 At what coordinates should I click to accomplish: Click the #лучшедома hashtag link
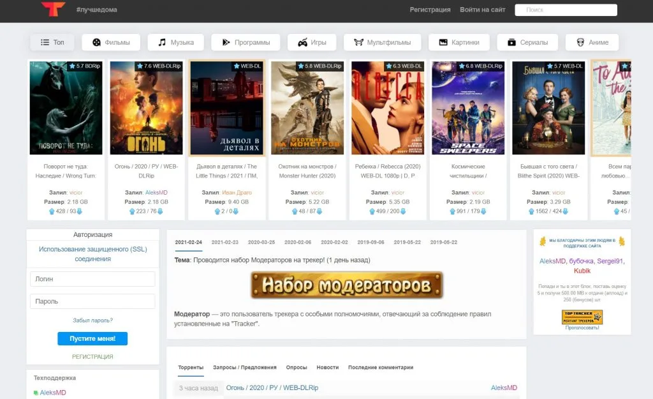point(97,10)
